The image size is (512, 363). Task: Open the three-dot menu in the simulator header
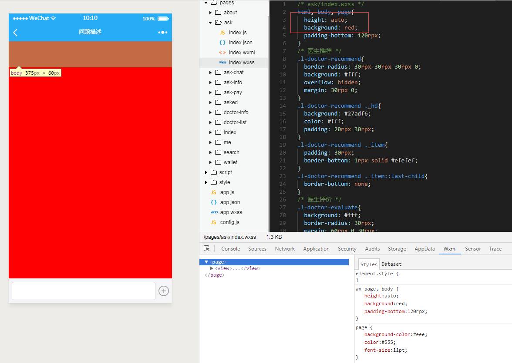[162, 33]
